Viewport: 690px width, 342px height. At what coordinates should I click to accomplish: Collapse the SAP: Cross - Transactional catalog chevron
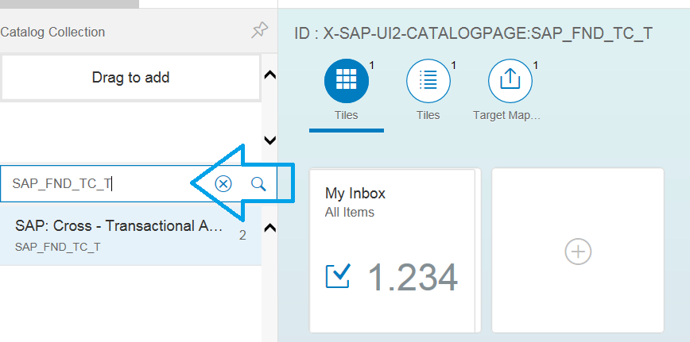coord(269,228)
